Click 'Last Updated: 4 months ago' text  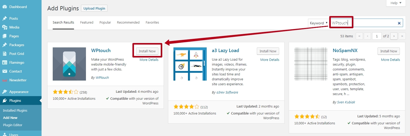click(x=137, y=92)
